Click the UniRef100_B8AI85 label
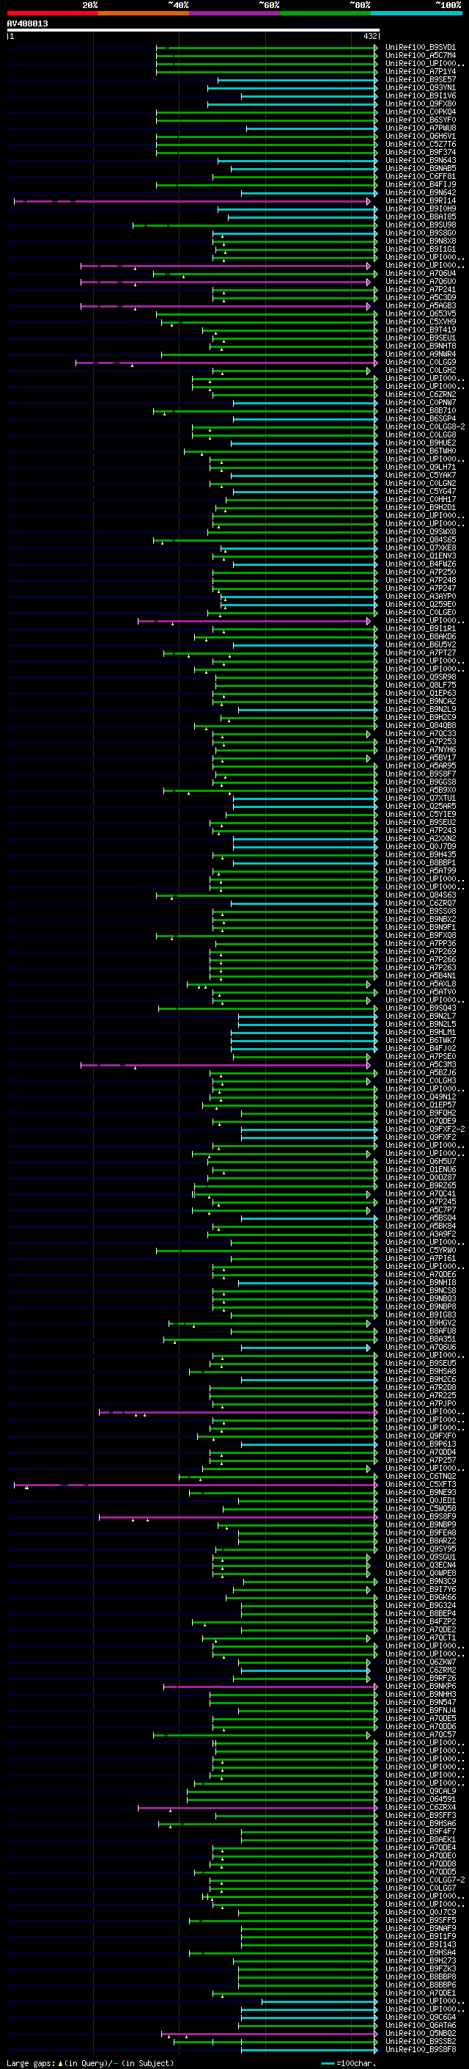The height and width of the screenshot is (2069, 469). 420,217
